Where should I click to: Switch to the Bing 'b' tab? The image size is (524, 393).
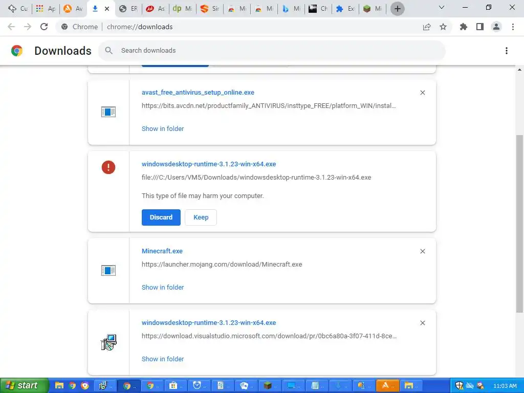tap(291, 9)
